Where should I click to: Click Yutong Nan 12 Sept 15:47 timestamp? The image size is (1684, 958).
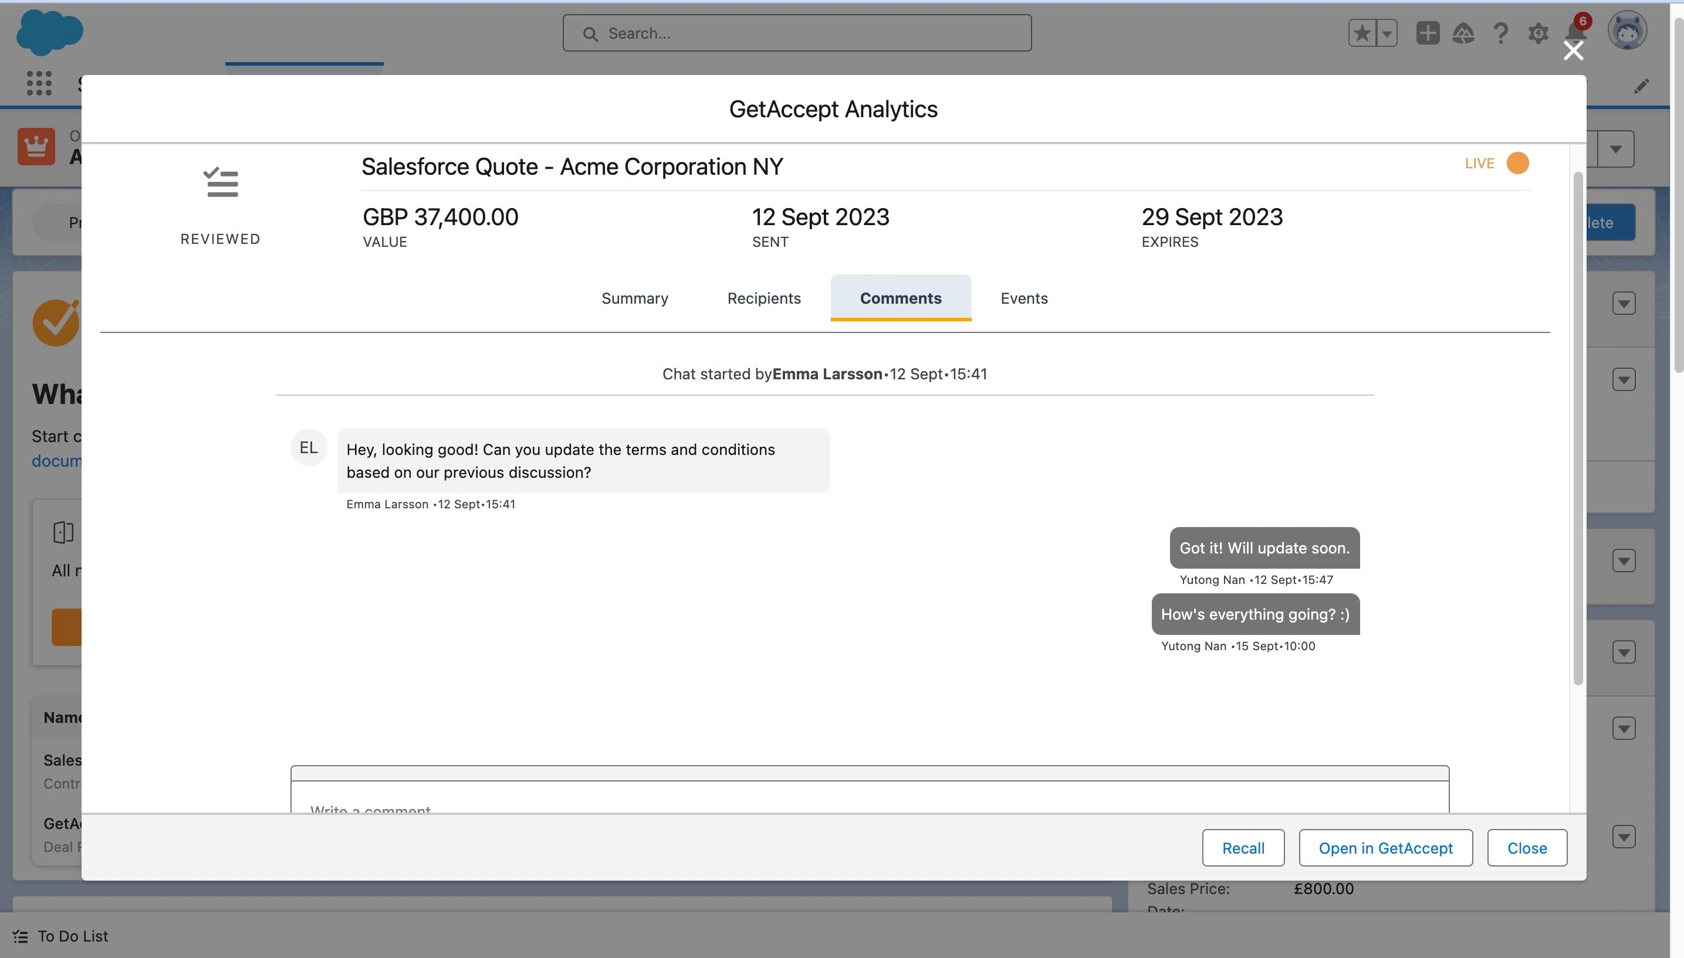1256,580
